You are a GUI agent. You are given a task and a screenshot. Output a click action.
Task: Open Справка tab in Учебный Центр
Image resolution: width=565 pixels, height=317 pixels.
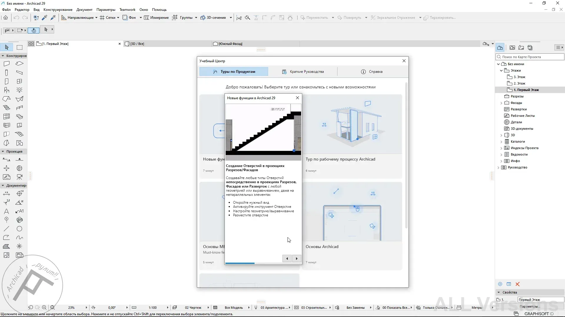coord(372,72)
